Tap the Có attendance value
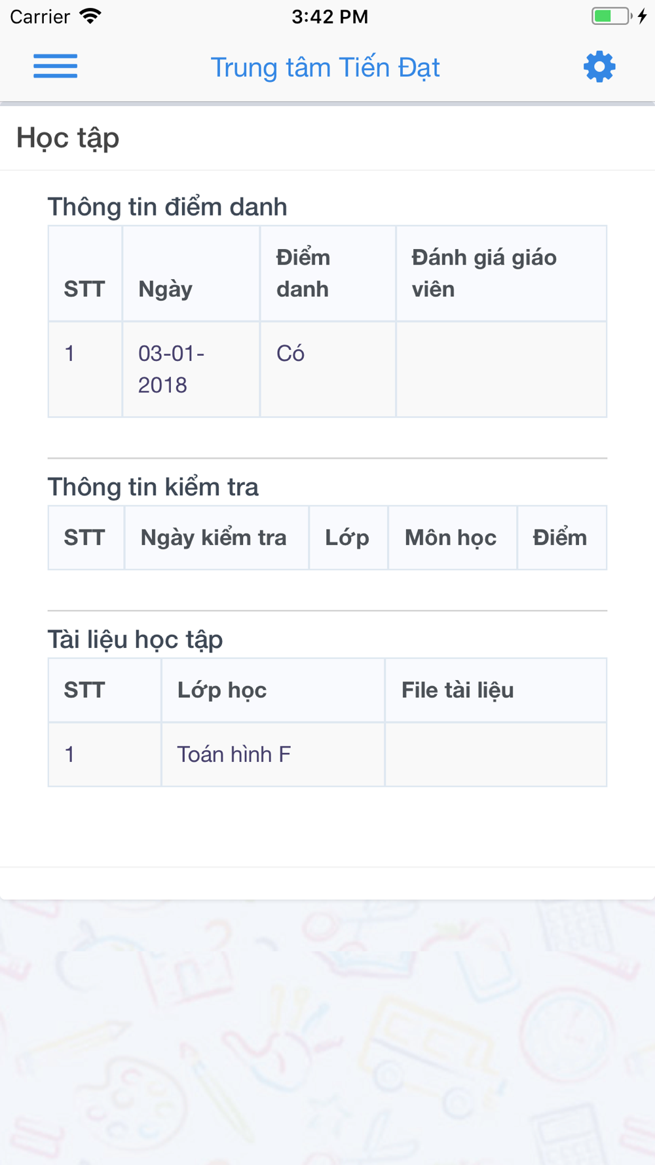655x1165 pixels. point(290,353)
